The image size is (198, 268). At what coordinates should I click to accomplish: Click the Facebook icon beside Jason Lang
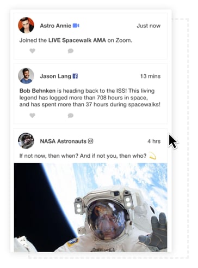[x=75, y=76]
